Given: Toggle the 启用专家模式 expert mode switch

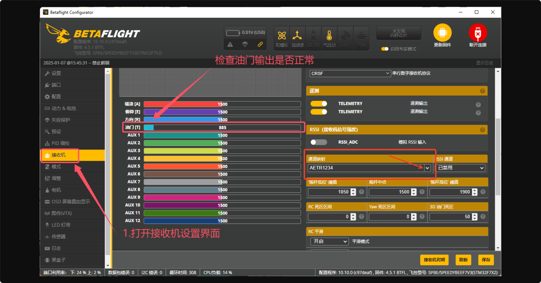Looking at the screenshot, I should [385, 49].
